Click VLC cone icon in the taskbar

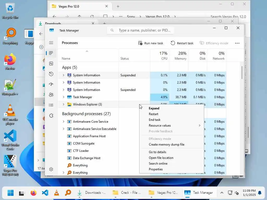[x=57, y=193]
